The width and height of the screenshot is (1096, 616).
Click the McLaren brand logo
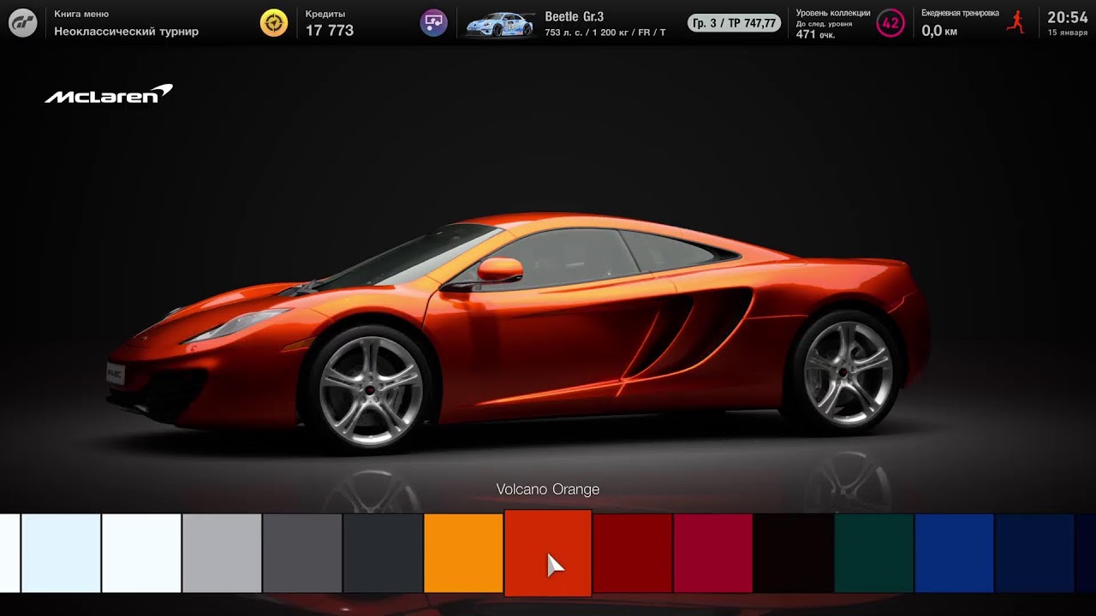click(109, 94)
